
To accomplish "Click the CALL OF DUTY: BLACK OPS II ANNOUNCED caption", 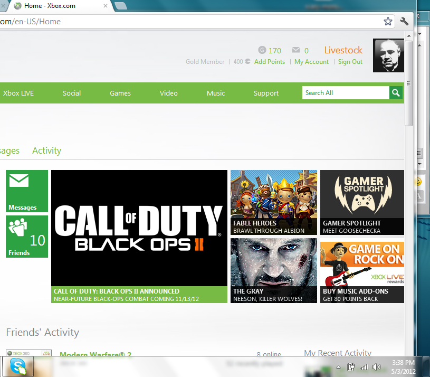I will pos(117,291).
